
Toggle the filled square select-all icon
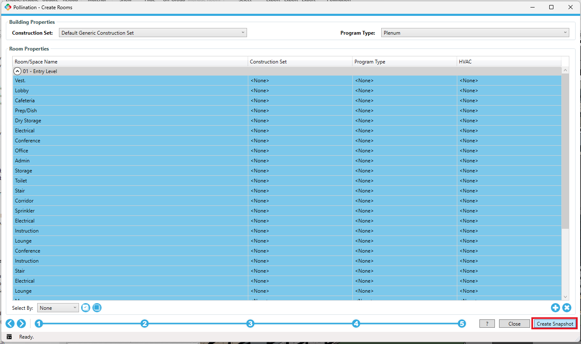97,308
